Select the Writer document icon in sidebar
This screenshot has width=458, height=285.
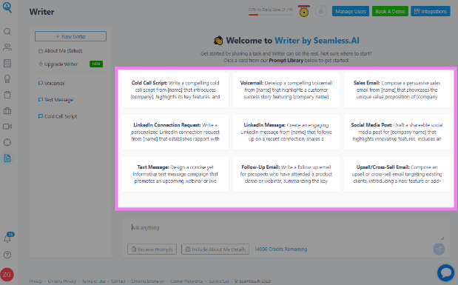pyautogui.click(x=7, y=158)
